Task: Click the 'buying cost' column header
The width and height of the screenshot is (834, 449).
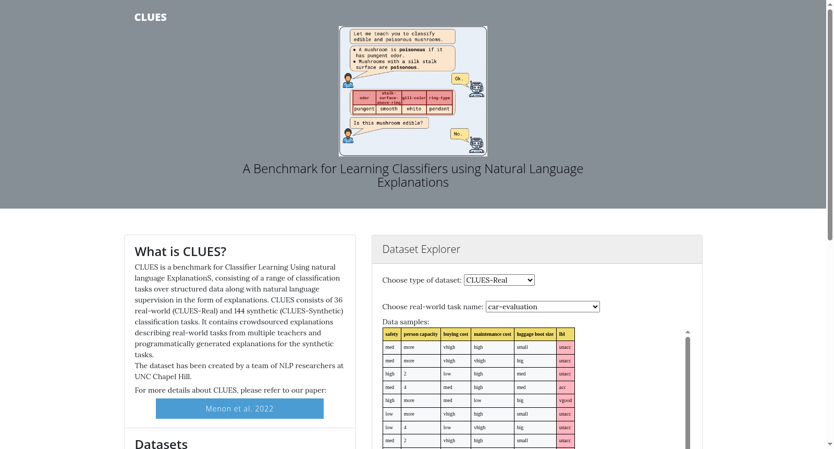Action: pos(456,334)
